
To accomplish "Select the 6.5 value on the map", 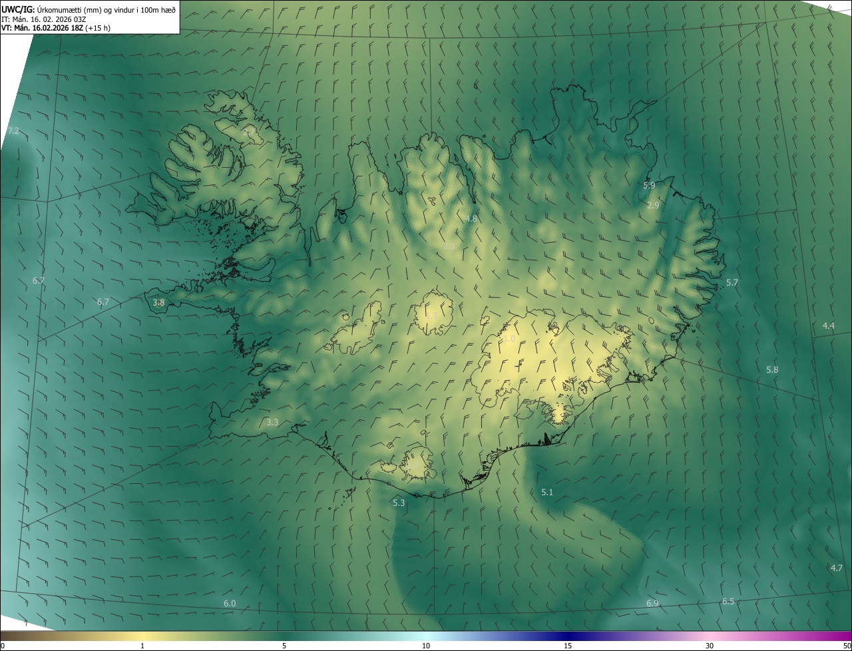I will 728,601.
